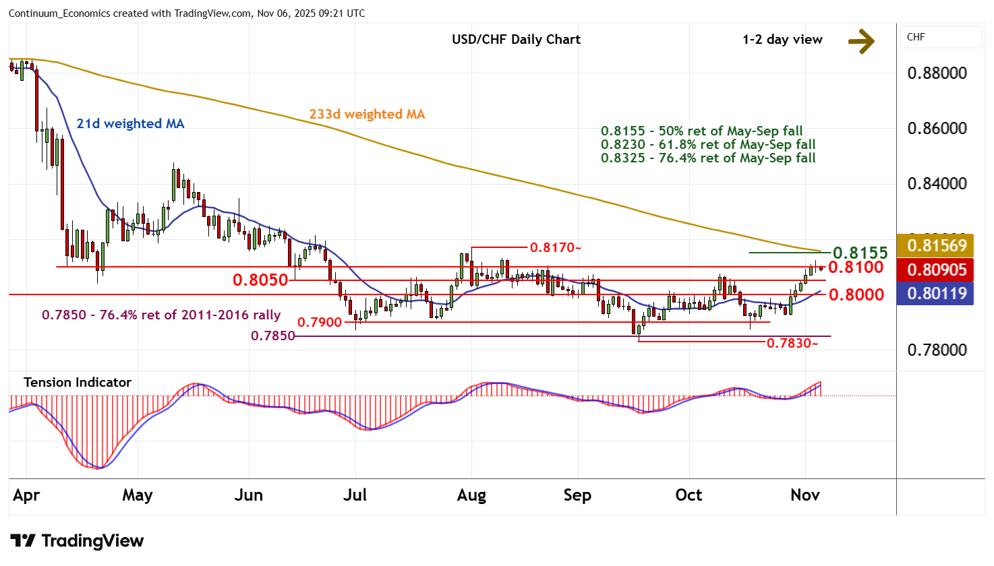Select the Tension Indicator panel title

[x=78, y=382]
